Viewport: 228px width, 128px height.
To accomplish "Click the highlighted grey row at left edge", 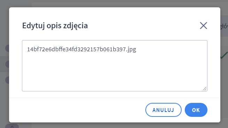I will [x=5, y=64].
